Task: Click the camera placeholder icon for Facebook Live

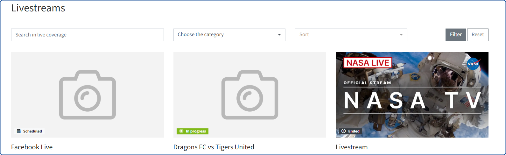Action: click(x=88, y=95)
